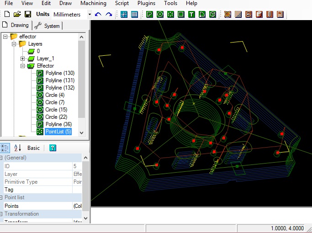Select the Text draw tool icon

click(x=191, y=14)
